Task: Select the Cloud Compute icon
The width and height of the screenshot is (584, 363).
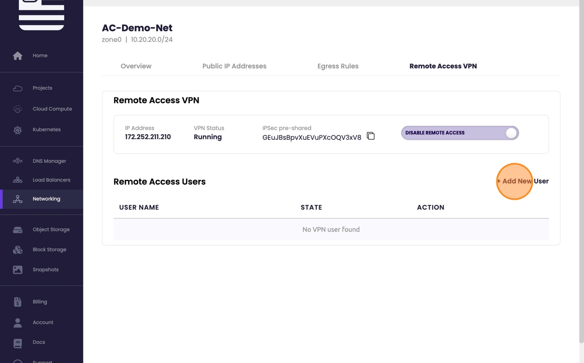Action: pyautogui.click(x=18, y=109)
